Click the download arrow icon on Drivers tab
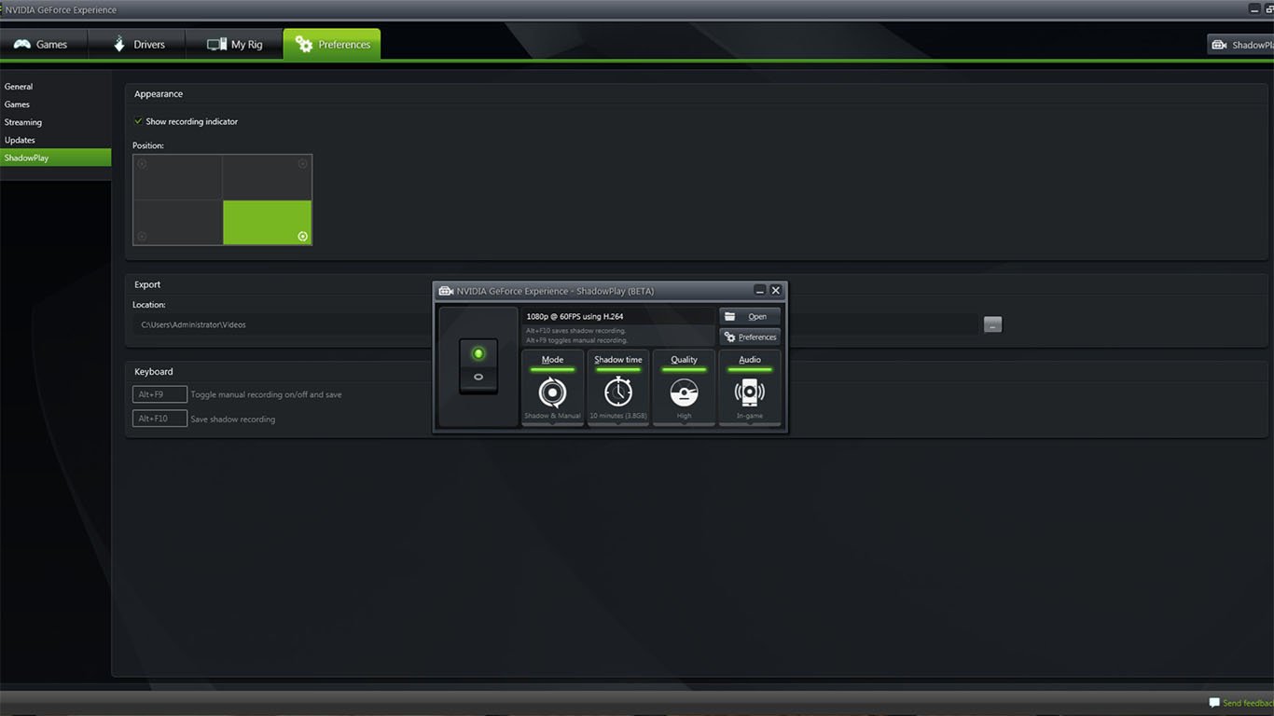The height and width of the screenshot is (716, 1274). click(118, 44)
